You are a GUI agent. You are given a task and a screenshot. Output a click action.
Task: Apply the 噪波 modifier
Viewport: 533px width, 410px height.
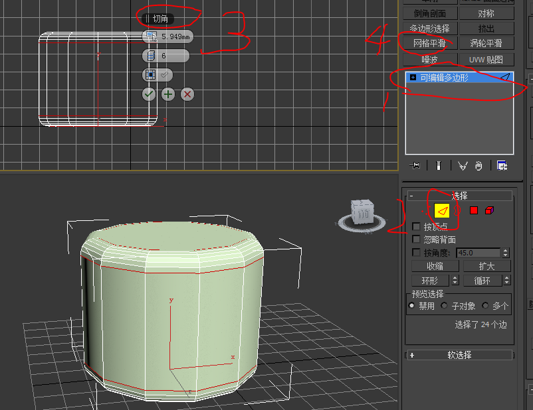point(430,60)
